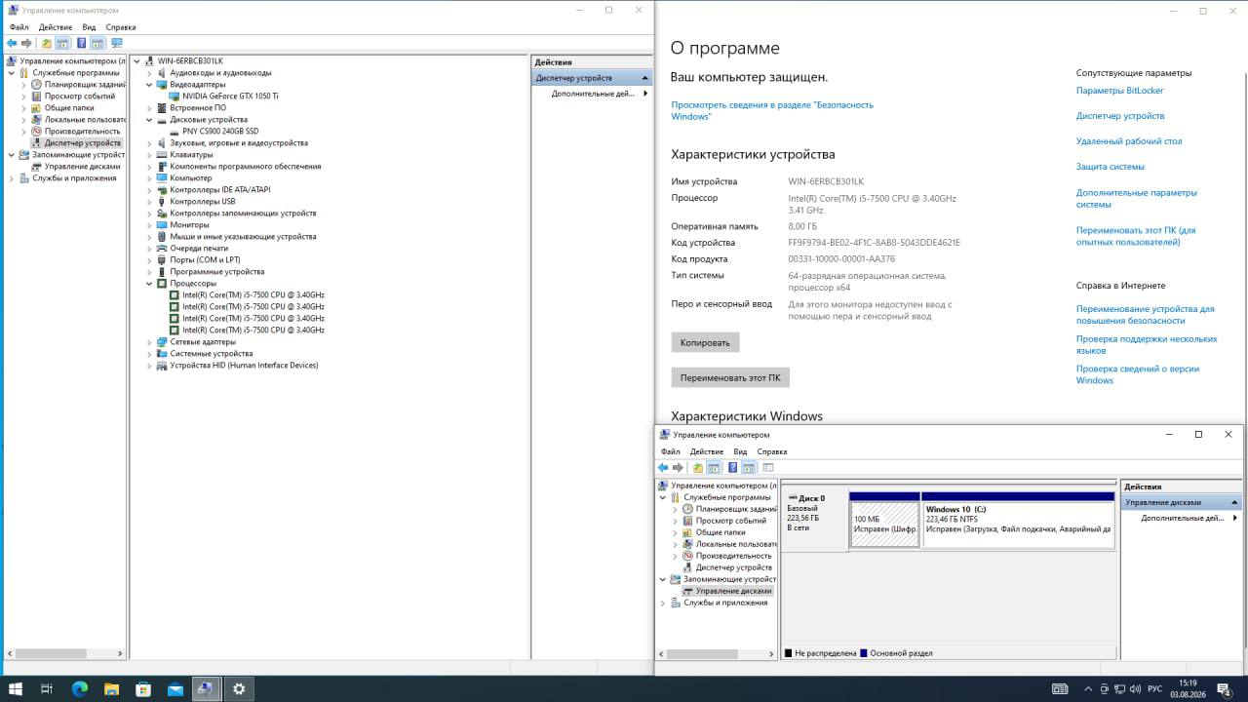Collapse the Видеоадаптеры category
The width and height of the screenshot is (1248, 702).
point(149,85)
